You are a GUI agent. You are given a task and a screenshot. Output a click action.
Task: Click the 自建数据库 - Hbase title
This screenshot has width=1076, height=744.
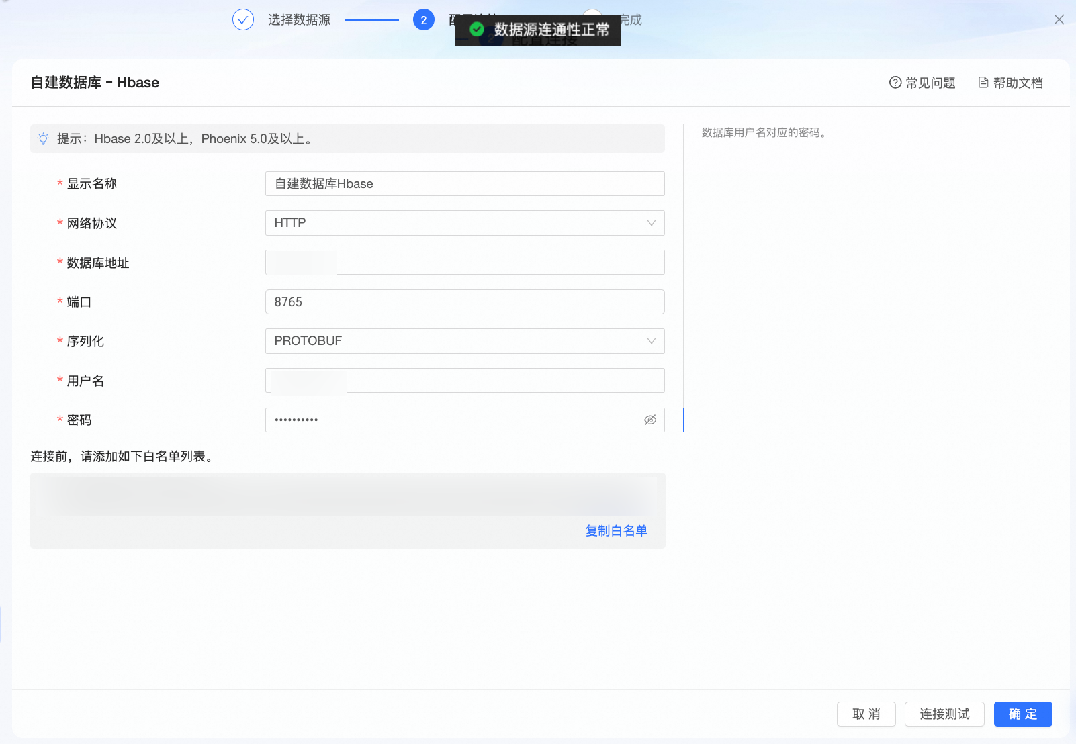95,83
